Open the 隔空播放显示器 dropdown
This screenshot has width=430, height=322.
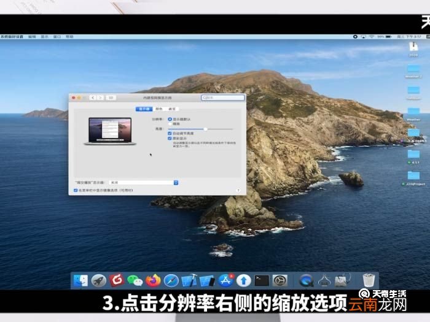point(143,182)
